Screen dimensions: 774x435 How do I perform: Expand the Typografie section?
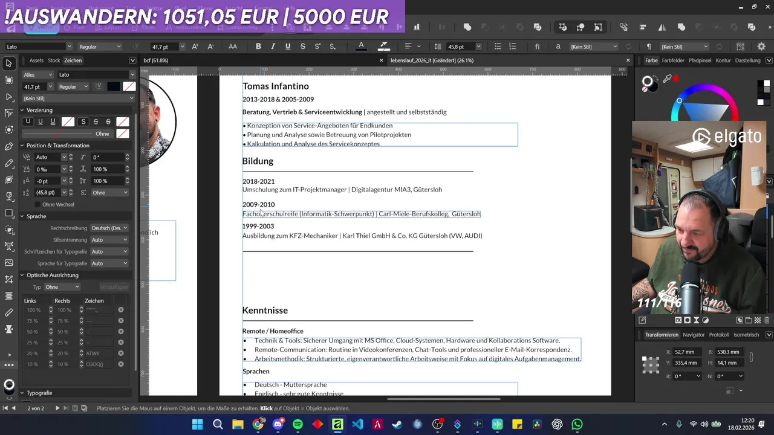point(22,393)
